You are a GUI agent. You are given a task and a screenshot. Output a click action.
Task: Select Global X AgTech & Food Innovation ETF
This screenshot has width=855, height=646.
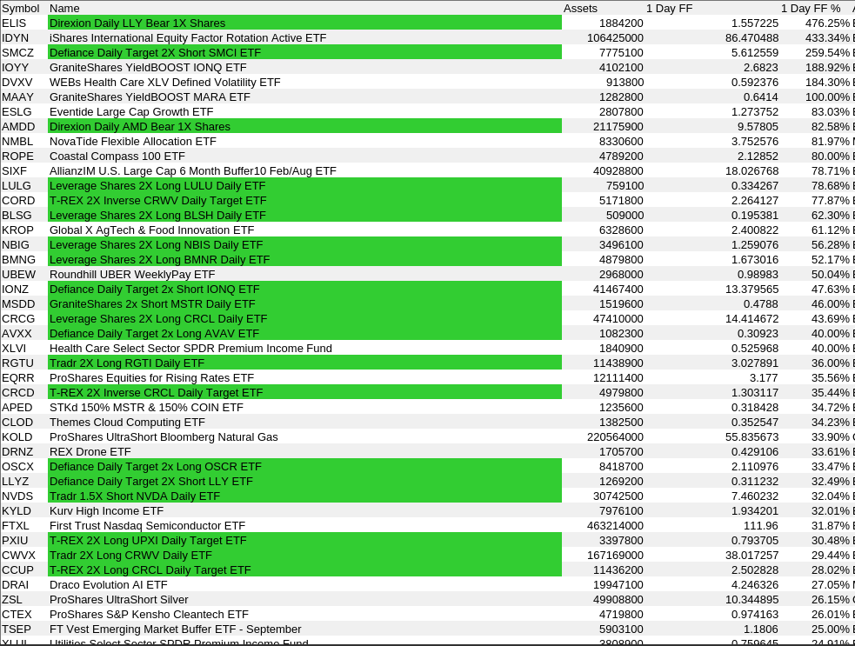(x=151, y=230)
